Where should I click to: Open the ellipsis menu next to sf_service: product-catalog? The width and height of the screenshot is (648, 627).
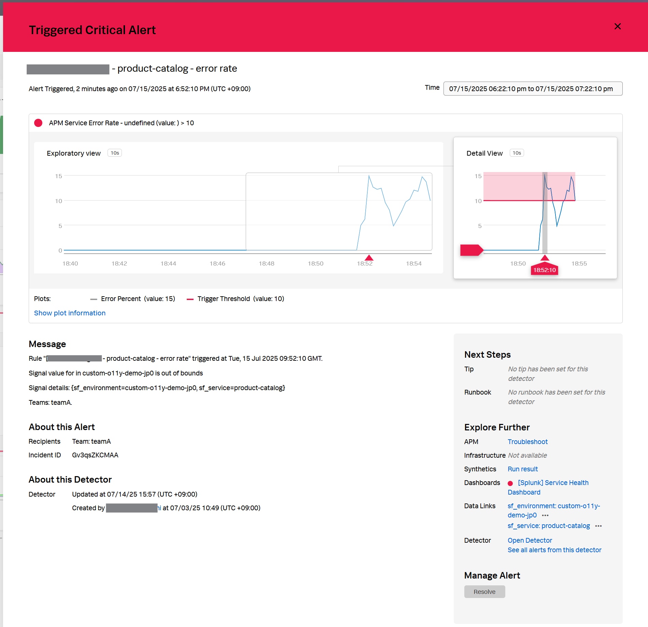(x=598, y=526)
